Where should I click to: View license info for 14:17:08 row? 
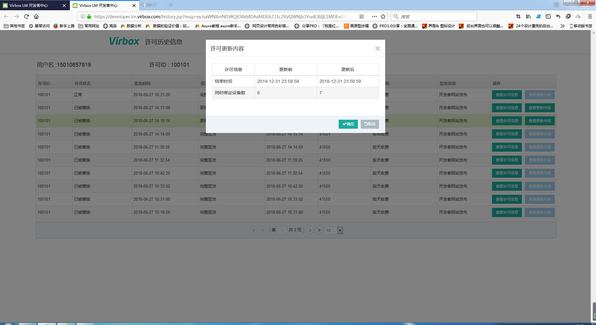(x=507, y=108)
